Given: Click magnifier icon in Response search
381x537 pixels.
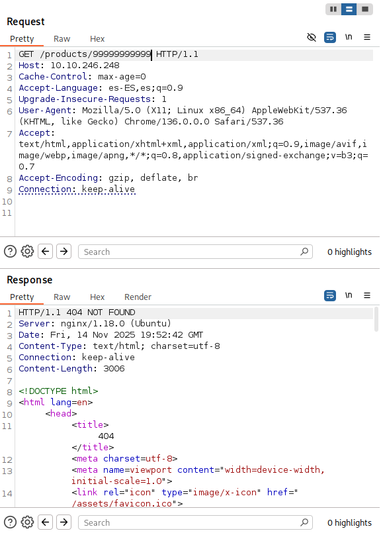Looking at the screenshot, I should click(304, 522).
